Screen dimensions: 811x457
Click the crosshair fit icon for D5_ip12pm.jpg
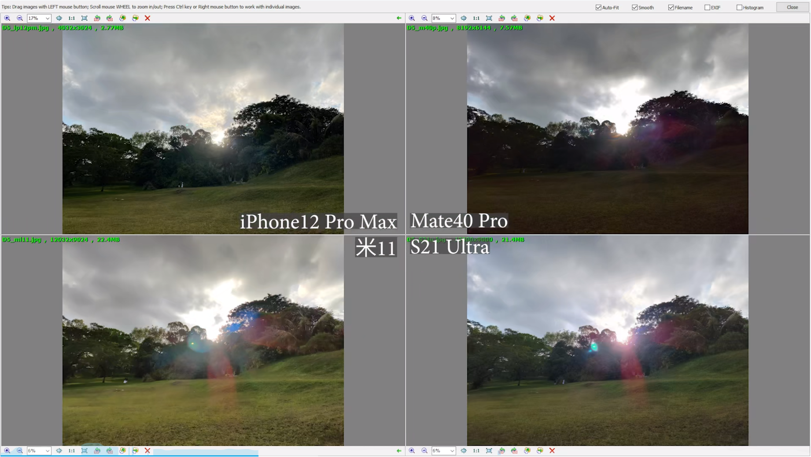[x=59, y=18]
